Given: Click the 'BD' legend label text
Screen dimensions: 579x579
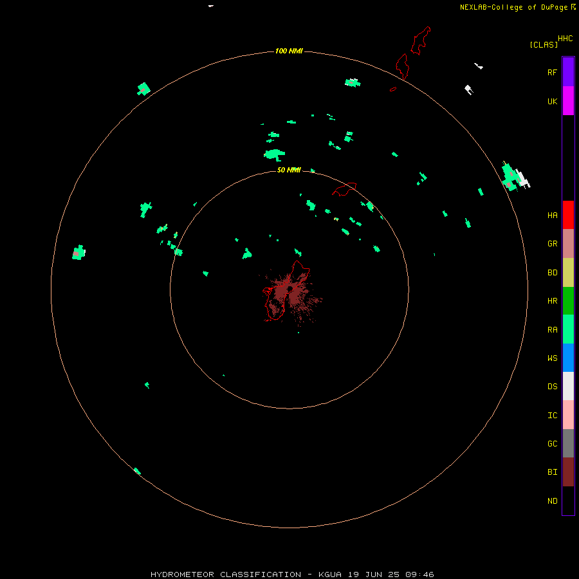Looking at the screenshot, I should point(552,273).
